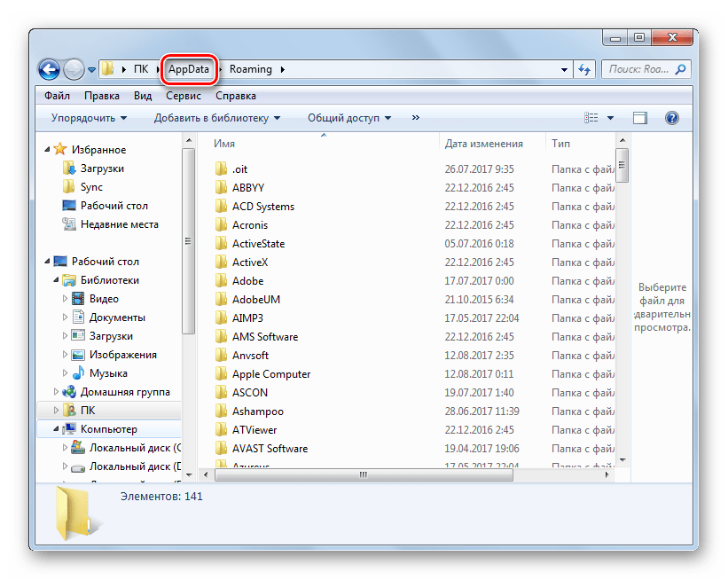Click the Roaming breadcrumb segment
The image size is (728, 580).
[x=251, y=69]
